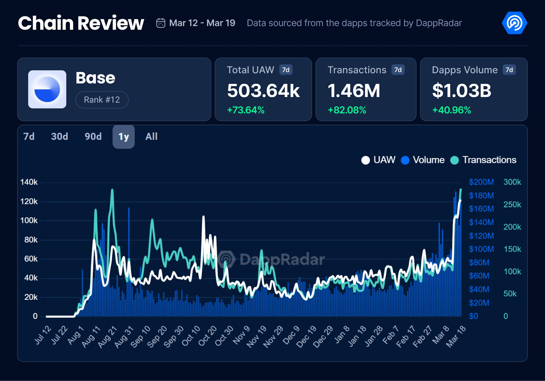This screenshot has width=545, height=381.
Task: Click the $1.03B Dapps Volume value
Action: (x=462, y=91)
